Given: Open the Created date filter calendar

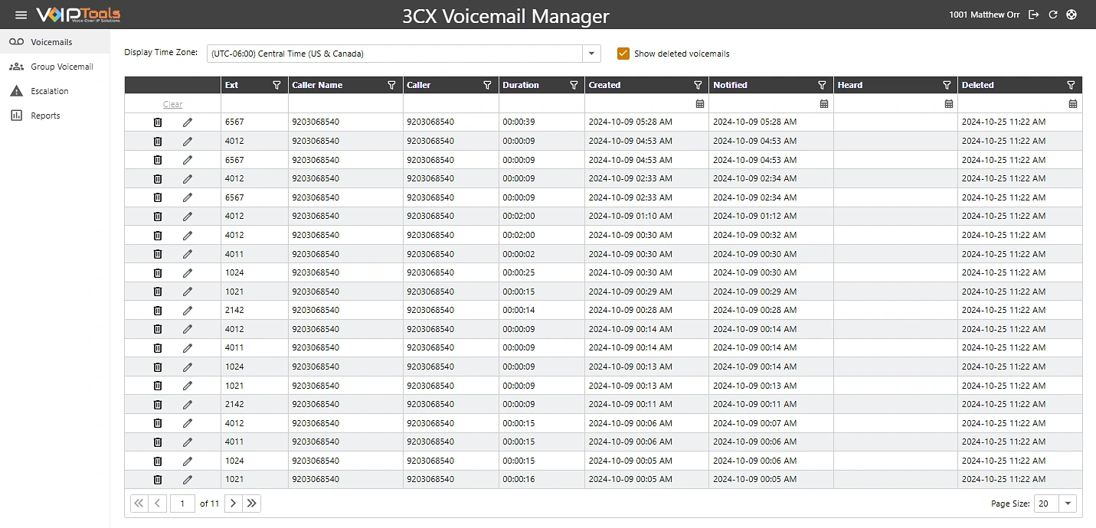Looking at the screenshot, I should click(700, 103).
